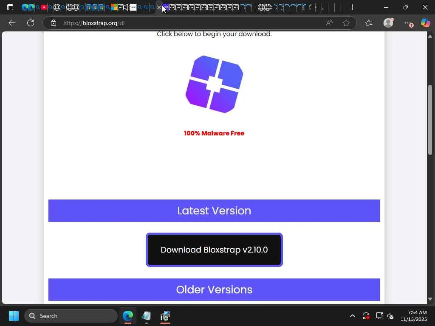View site information lock icon
Screen dimensions: 435x326
click(x=54, y=23)
